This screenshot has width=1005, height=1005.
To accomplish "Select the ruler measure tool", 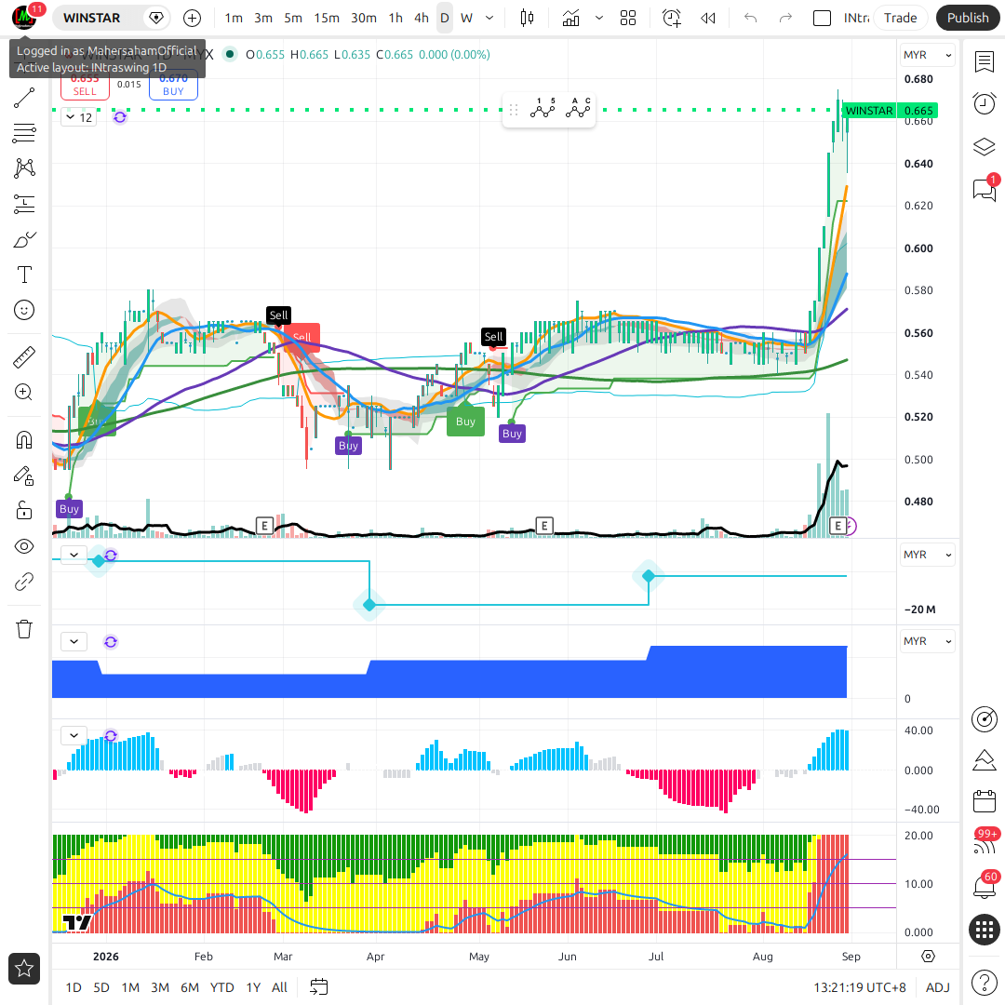I will click(x=24, y=357).
